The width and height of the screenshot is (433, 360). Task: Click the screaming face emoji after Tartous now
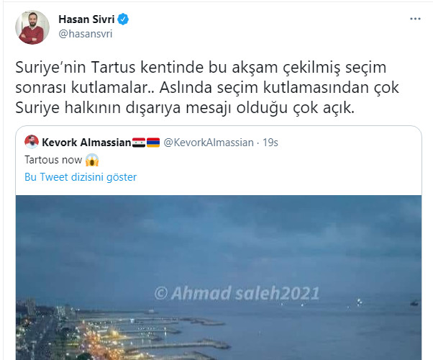pyautogui.click(x=92, y=160)
